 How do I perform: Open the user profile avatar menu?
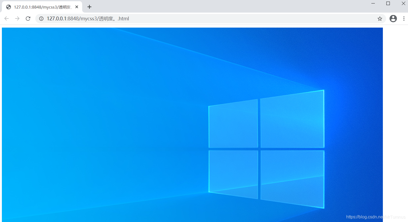pos(393,18)
